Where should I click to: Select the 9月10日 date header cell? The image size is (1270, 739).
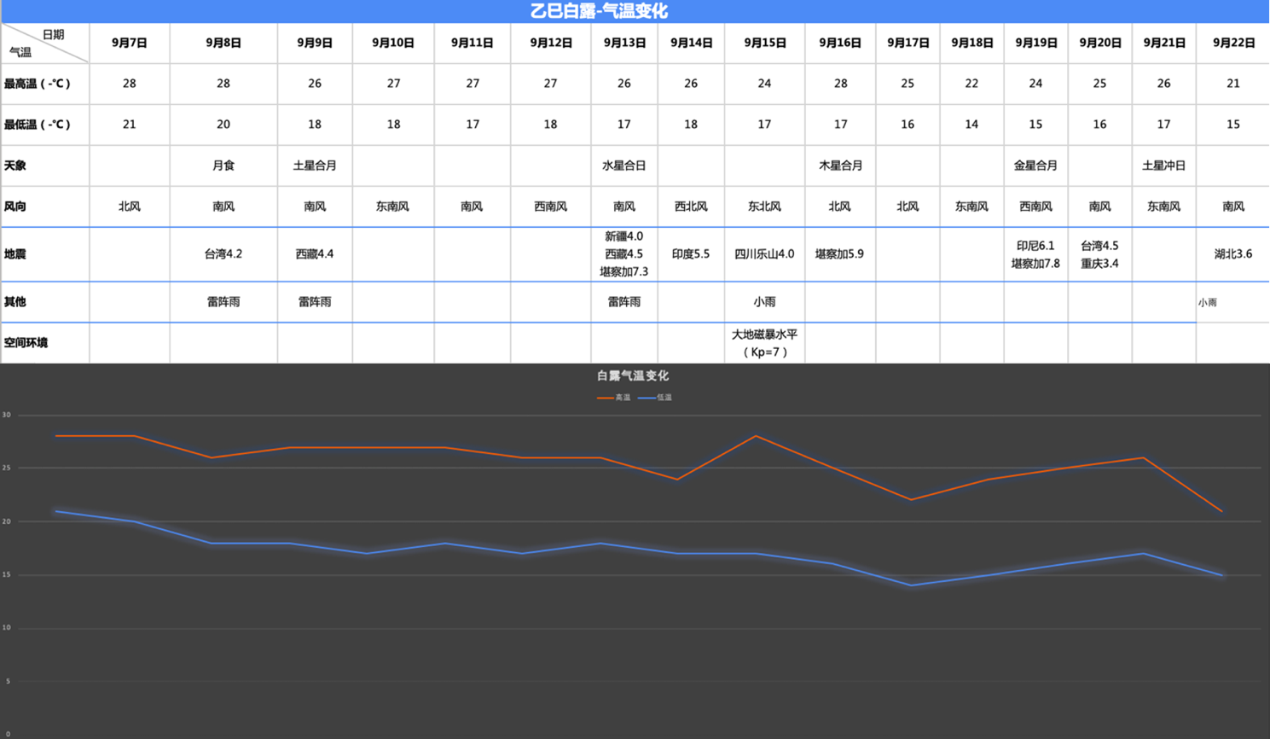(x=393, y=43)
